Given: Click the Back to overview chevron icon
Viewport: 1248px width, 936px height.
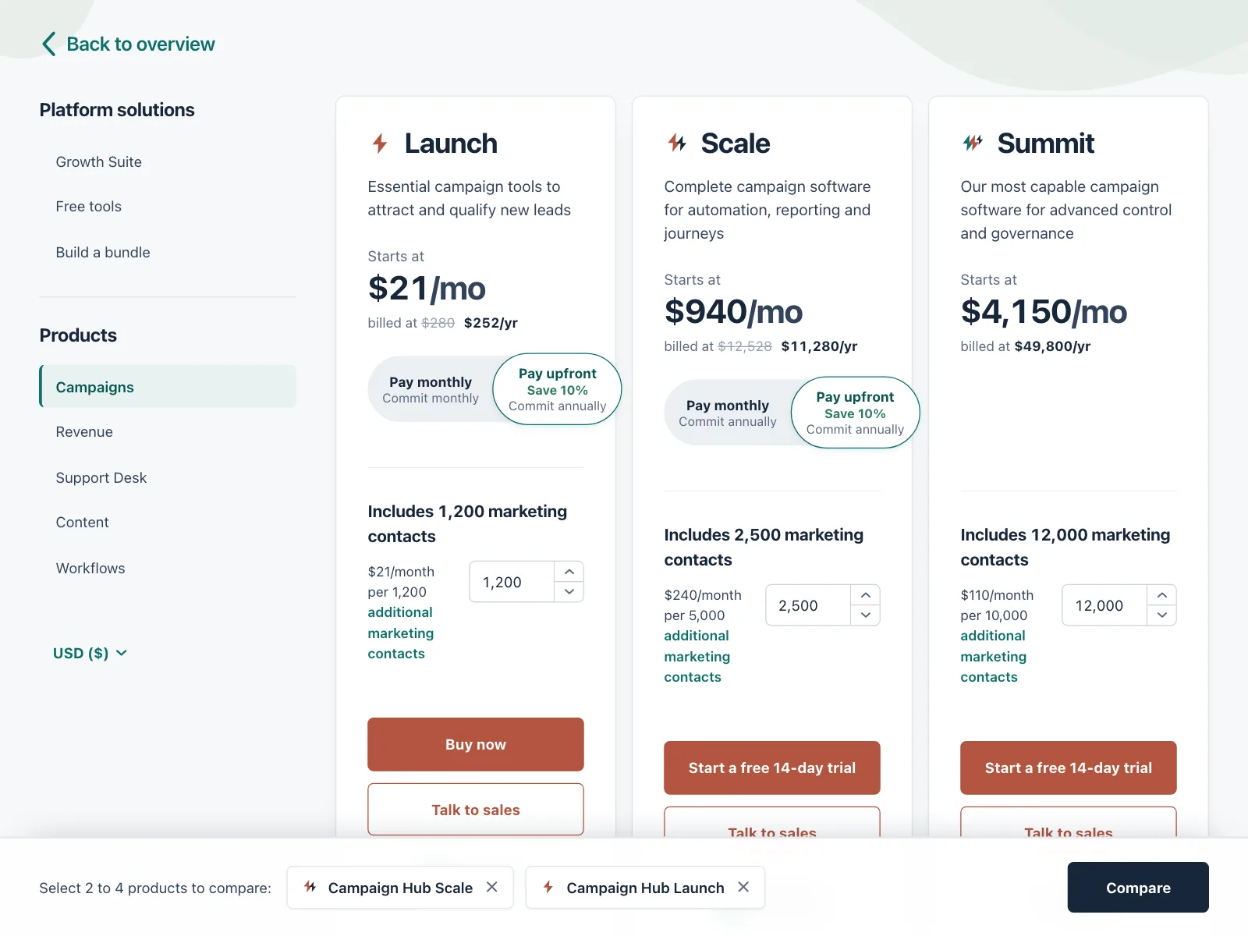Looking at the screenshot, I should (49, 44).
